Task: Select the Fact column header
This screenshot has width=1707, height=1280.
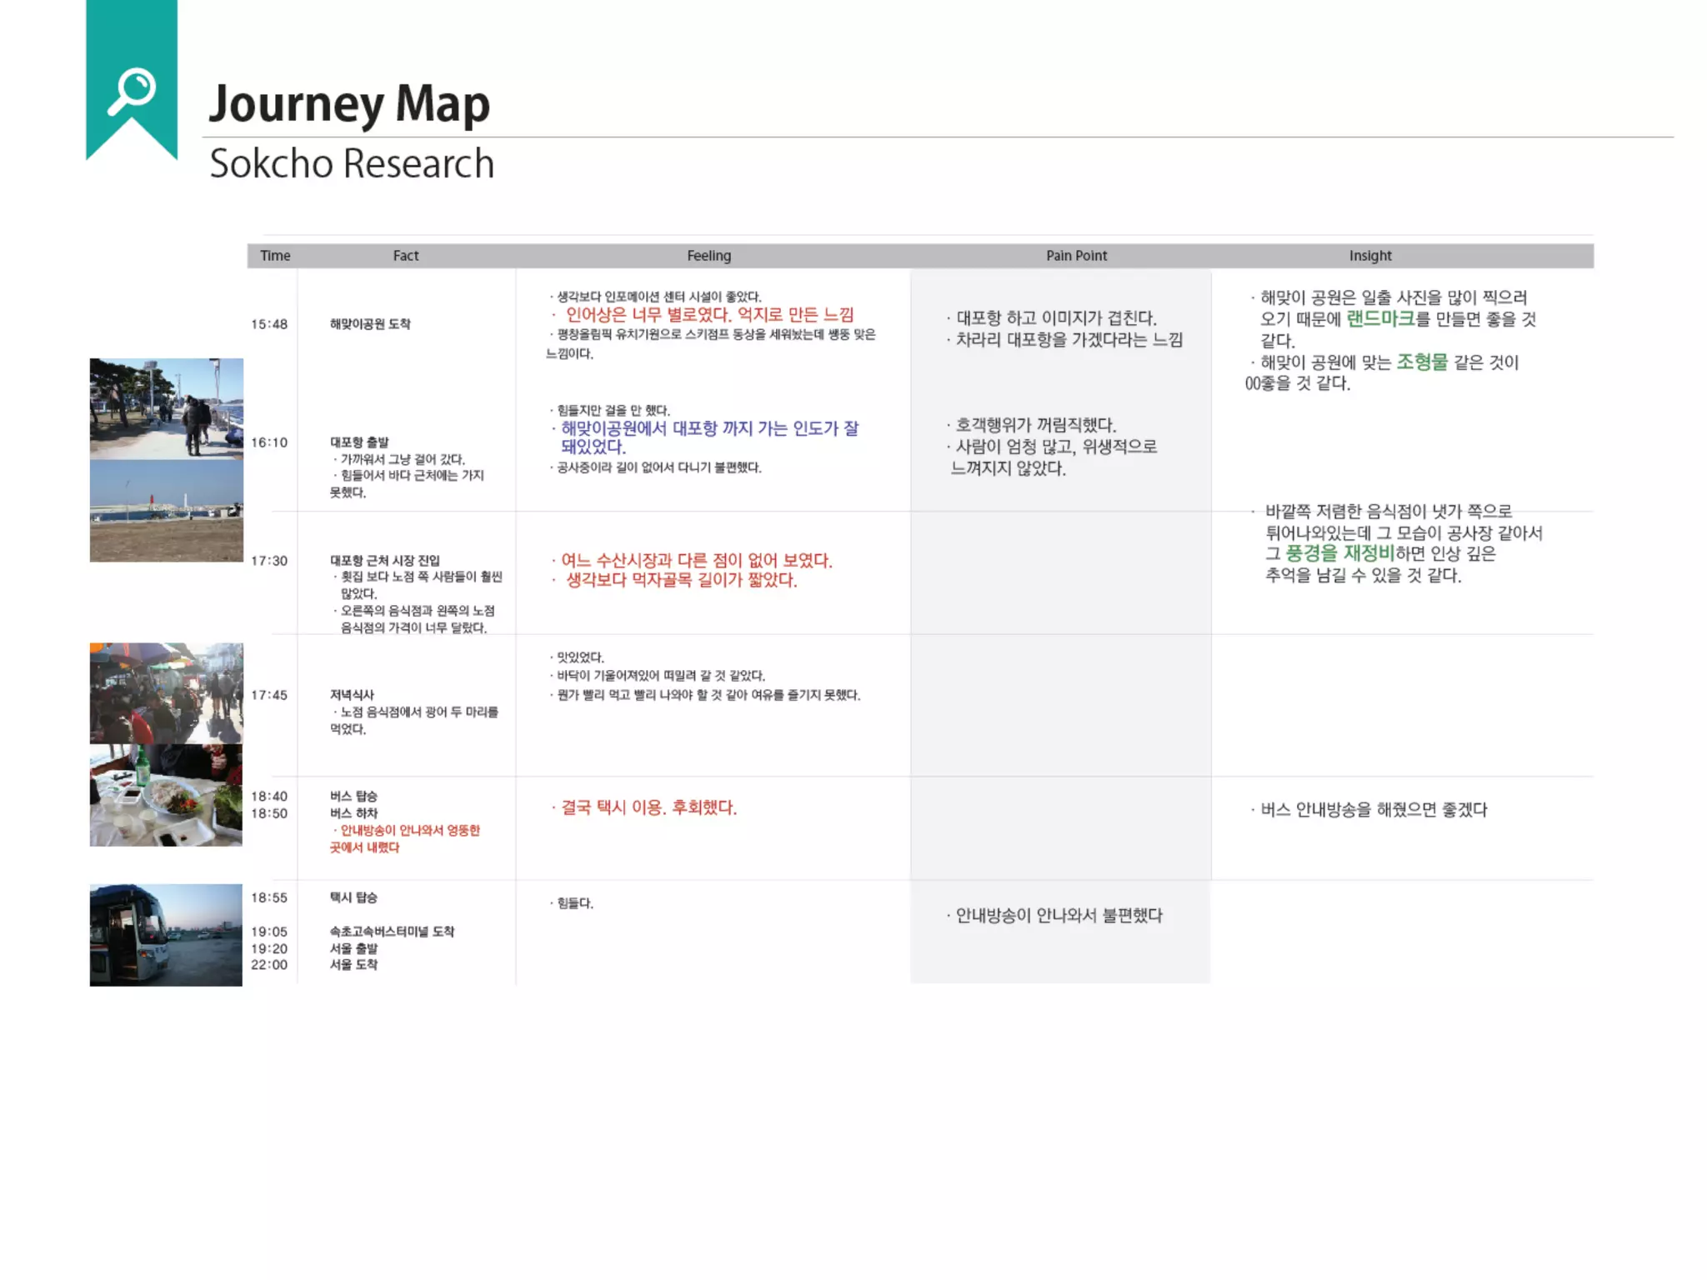Action: [406, 256]
